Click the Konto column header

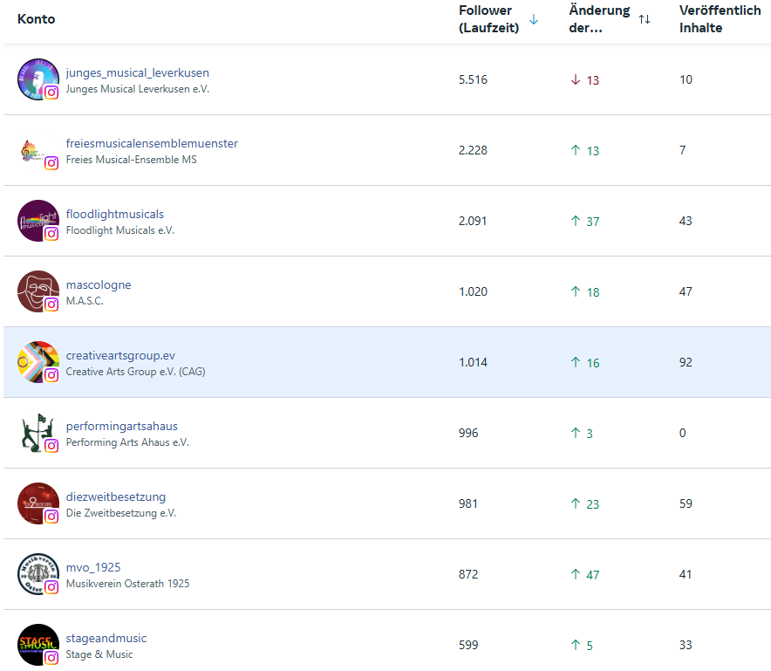click(x=36, y=19)
